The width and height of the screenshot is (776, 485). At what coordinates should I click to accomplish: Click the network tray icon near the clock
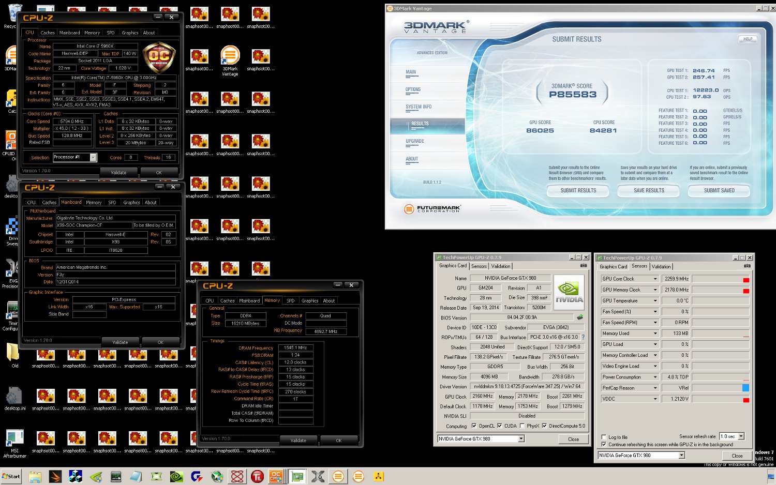click(771, 477)
